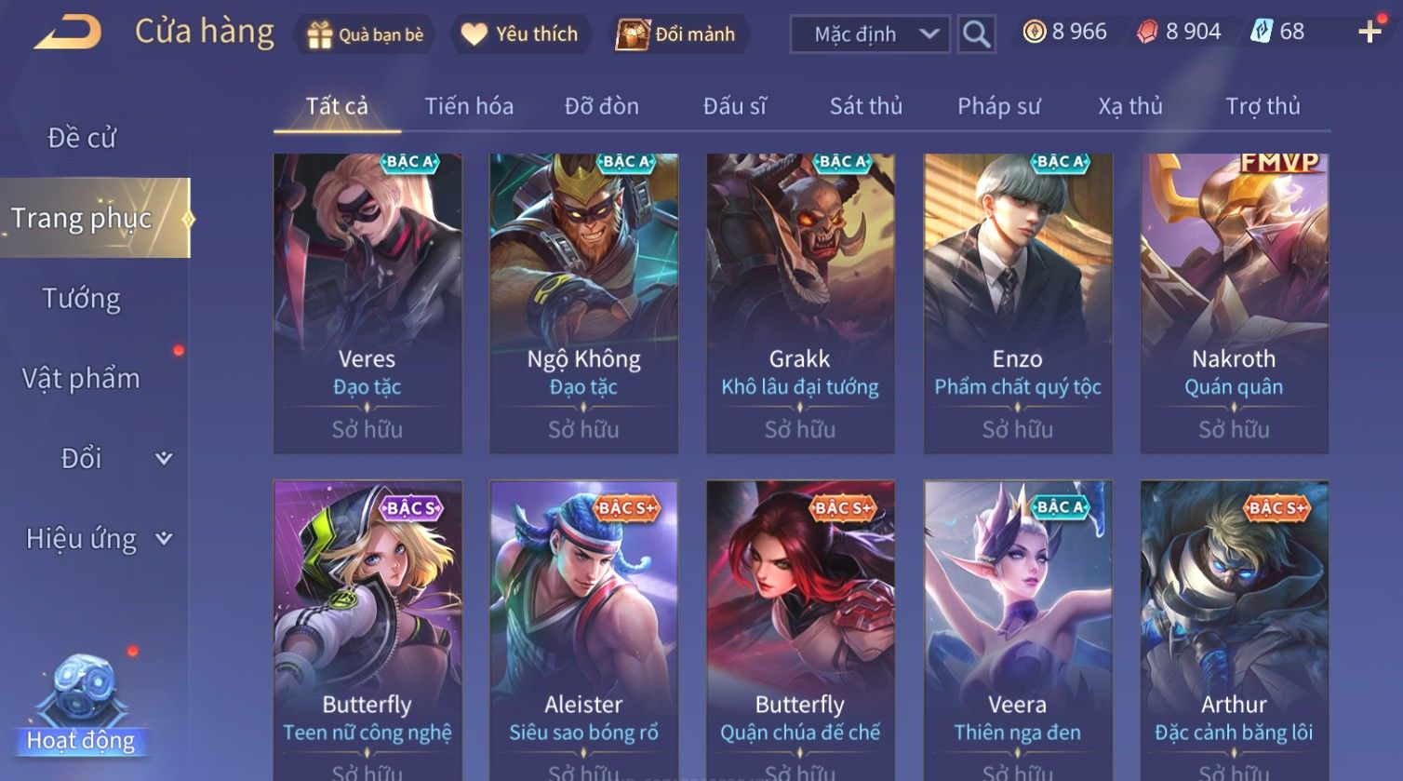Image resolution: width=1403 pixels, height=781 pixels.
Task: Open the Quà bạn bè gift icon
Action: (320, 34)
